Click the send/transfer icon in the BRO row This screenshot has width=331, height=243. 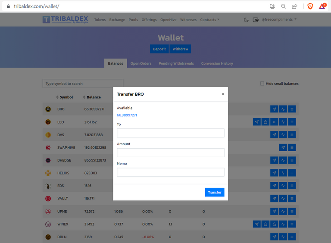point(274,109)
